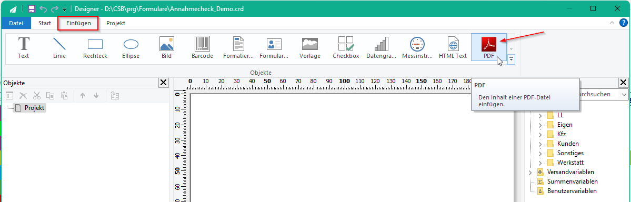
Task: Switch to the Einfügen ribbon tab
Action: [78, 23]
